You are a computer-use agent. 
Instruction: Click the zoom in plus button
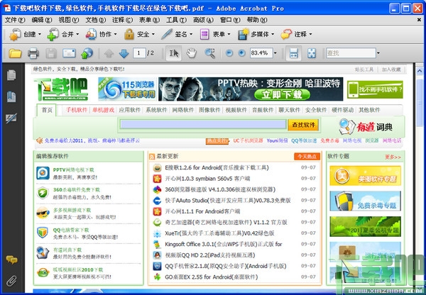click(241, 53)
